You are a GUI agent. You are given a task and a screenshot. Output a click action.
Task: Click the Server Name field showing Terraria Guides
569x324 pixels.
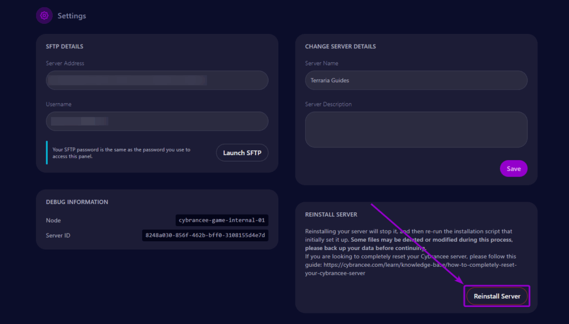pos(416,80)
